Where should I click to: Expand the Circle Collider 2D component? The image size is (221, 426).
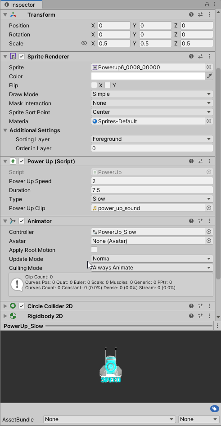[5, 306]
